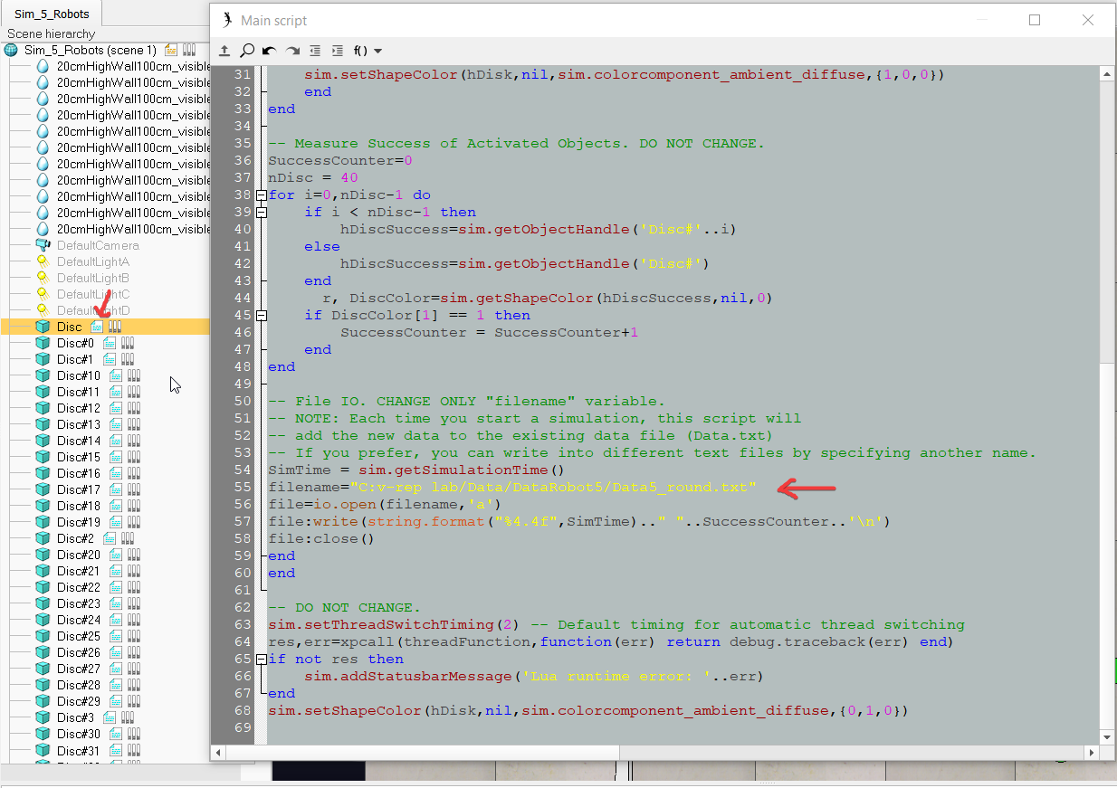Click the upload script icon on the toolbar
The image size is (1117, 788).
tap(224, 51)
